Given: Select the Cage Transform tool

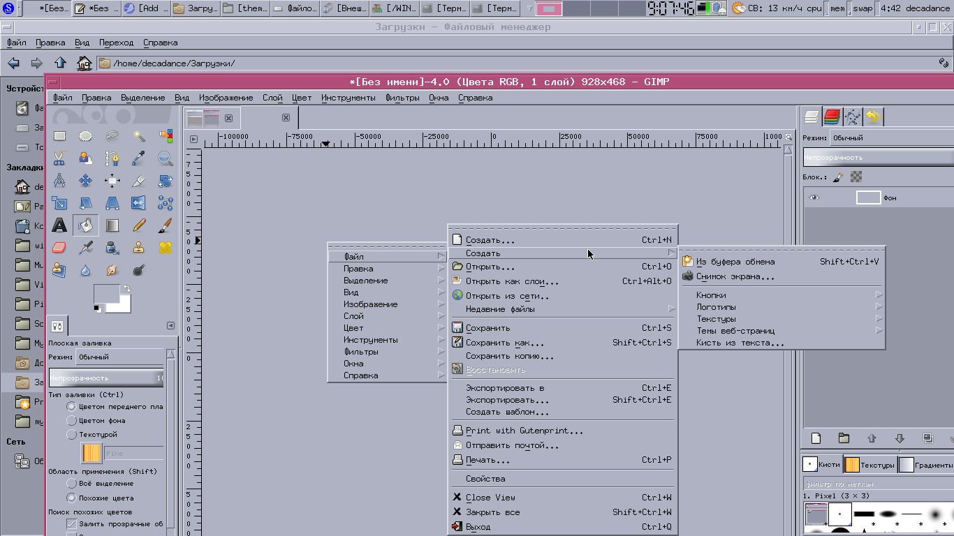Looking at the screenshot, I should (x=166, y=203).
